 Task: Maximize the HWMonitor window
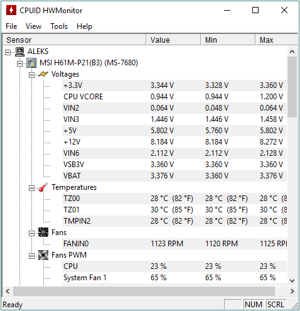(x=255, y=10)
